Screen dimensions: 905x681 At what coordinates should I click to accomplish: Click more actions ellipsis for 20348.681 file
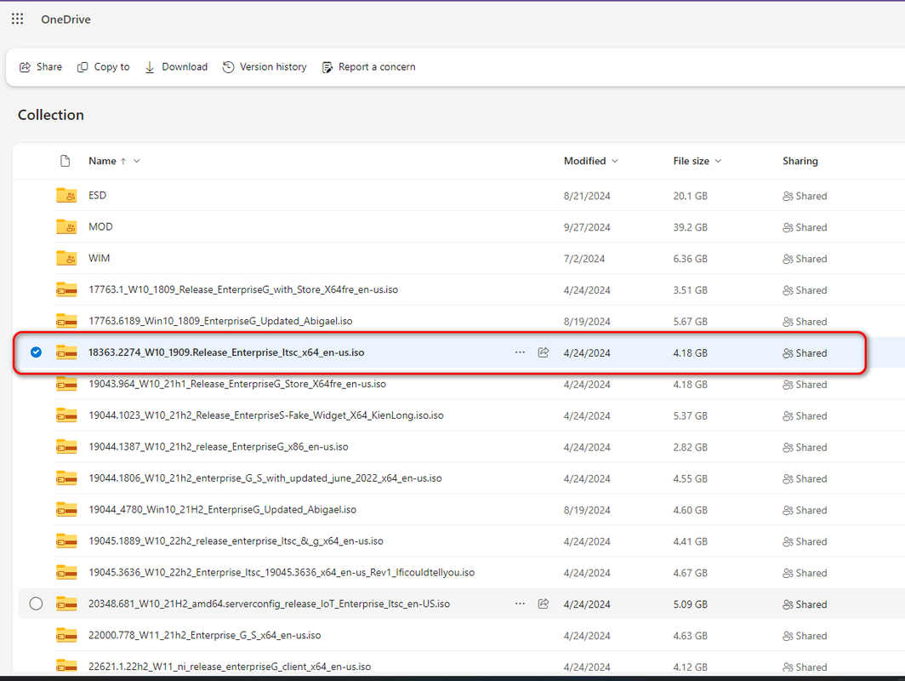point(520,604)
